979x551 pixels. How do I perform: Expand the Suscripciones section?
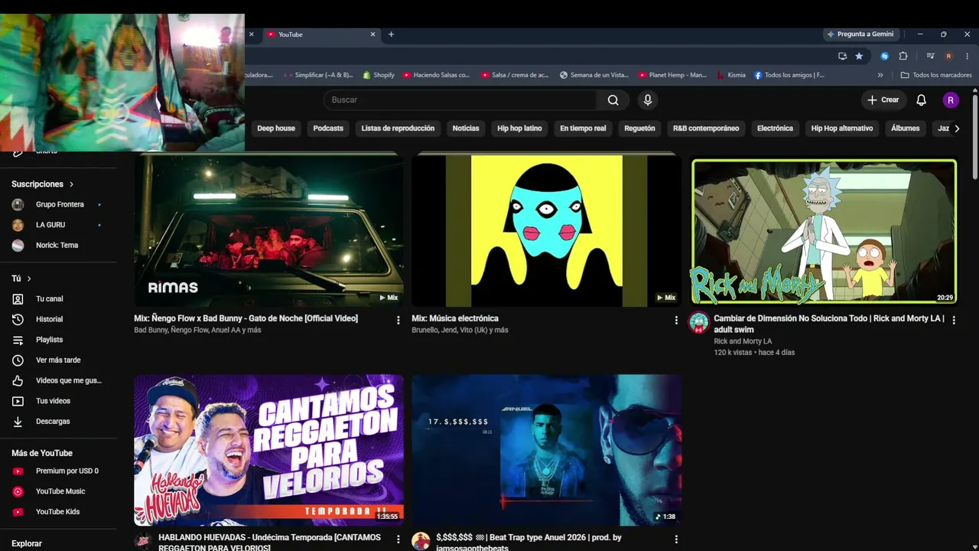(43, 184)
